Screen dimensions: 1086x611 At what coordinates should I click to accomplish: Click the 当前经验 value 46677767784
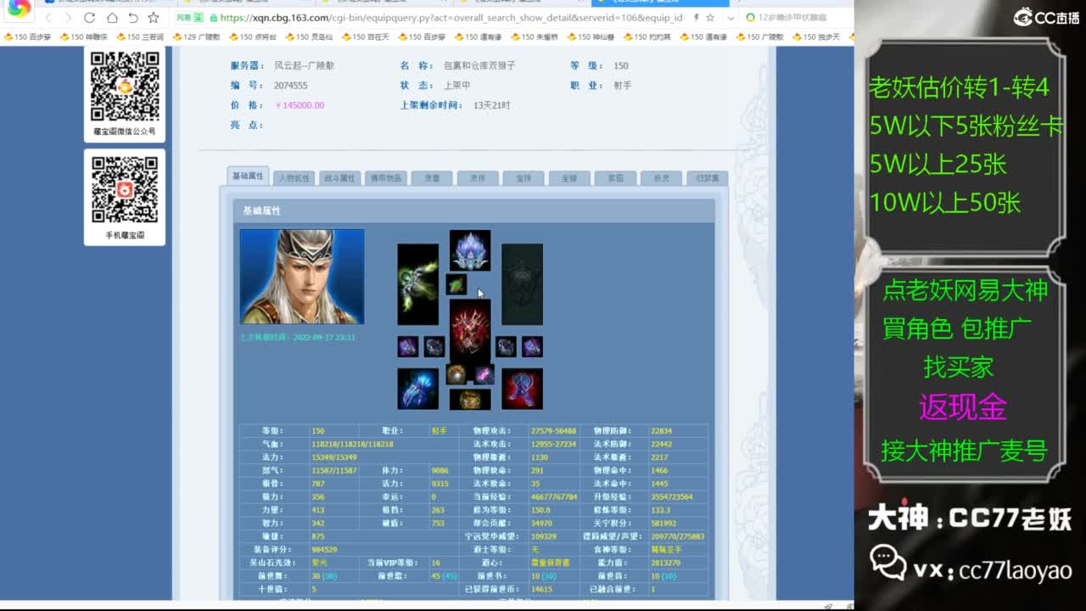point(553,497)
